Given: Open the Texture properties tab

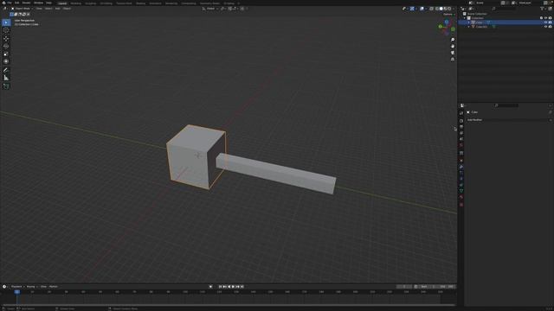Looking at the screenshot, I should tap(461, 205).
